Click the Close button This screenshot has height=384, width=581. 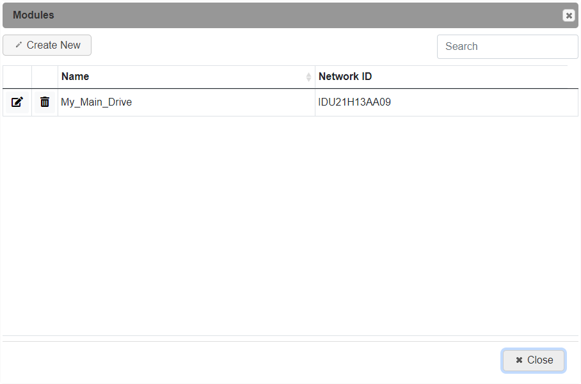click(533, 360)
